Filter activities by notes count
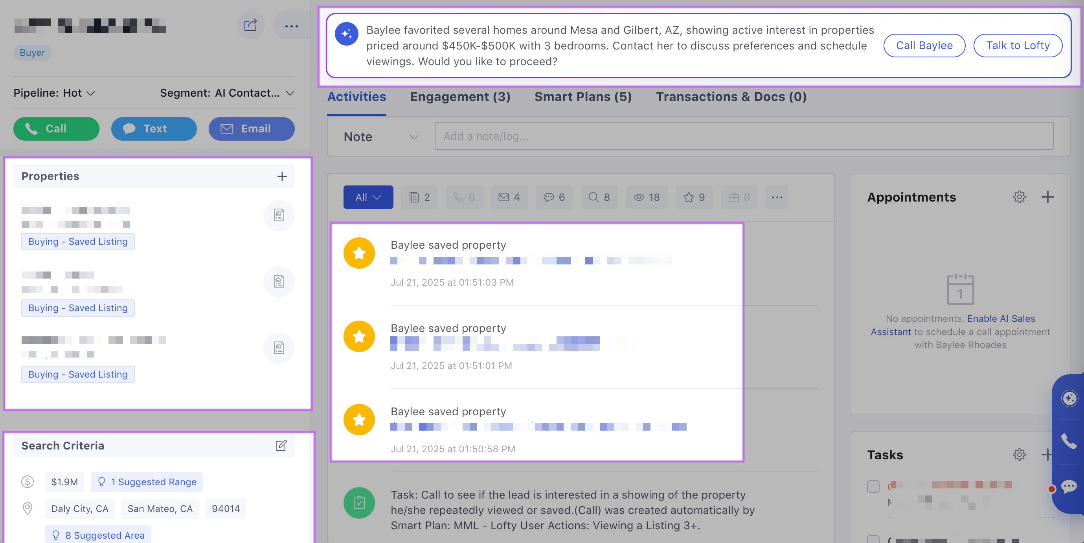The image size is (1084, 543). click(419, 197)
